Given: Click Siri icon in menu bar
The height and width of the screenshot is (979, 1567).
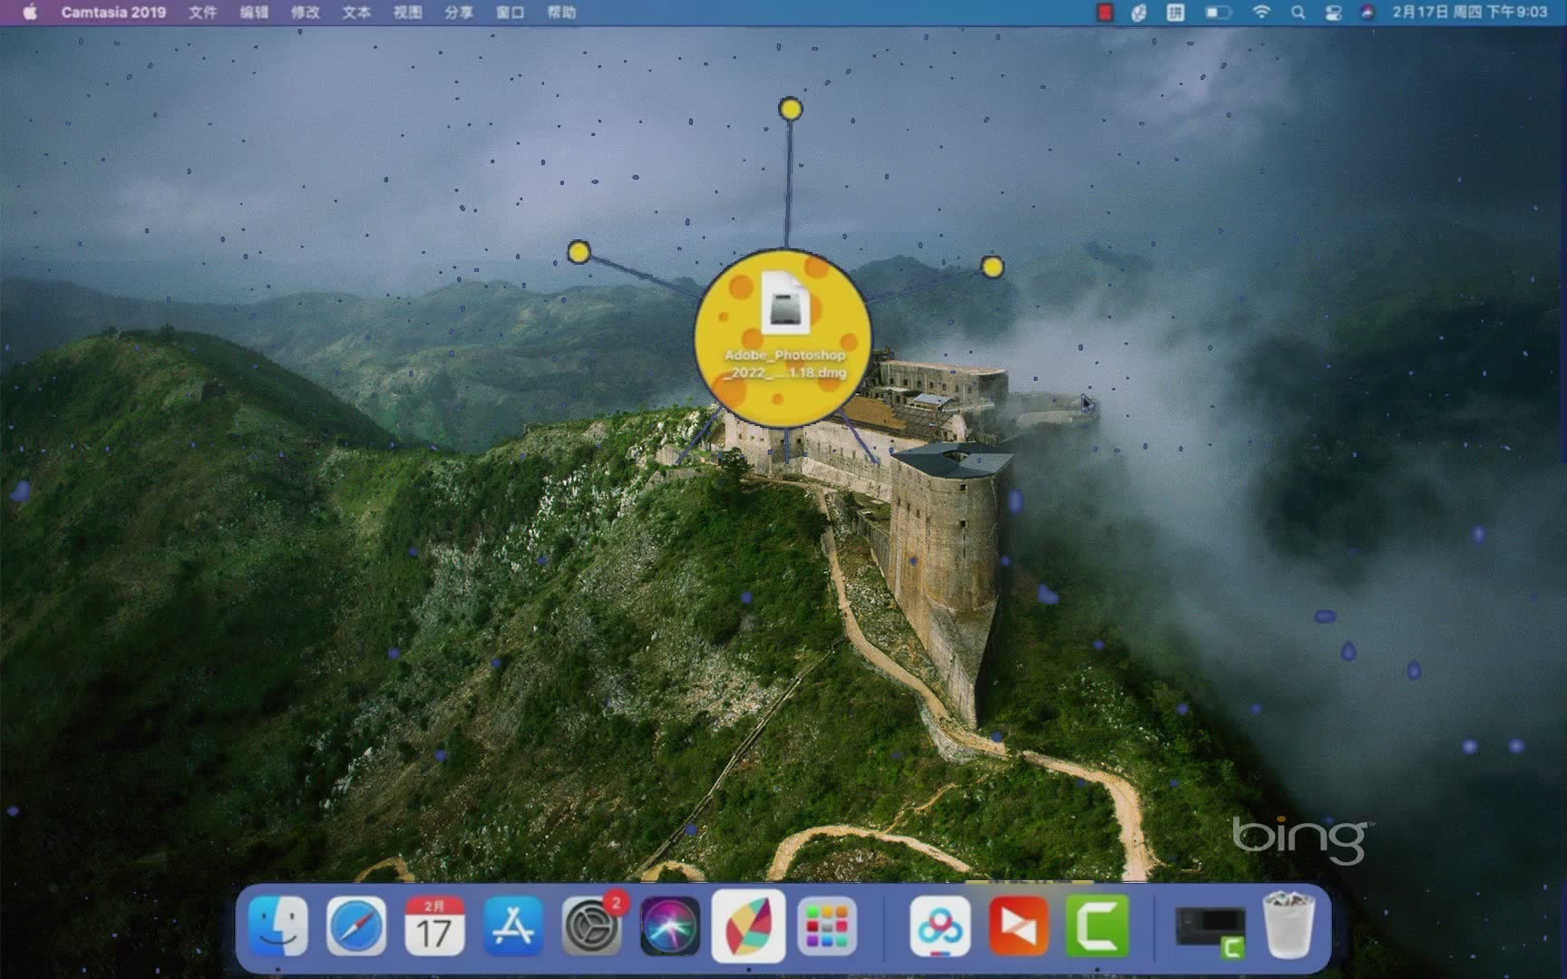Looking at the screenshot, I should tap(1367, 12).
